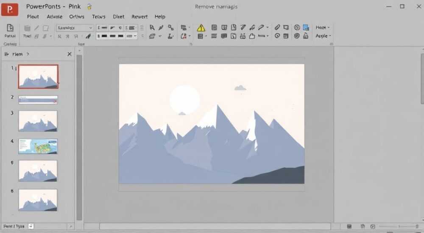
Task: Select slide 4 thumbnail with map
Action: [38, 146]
